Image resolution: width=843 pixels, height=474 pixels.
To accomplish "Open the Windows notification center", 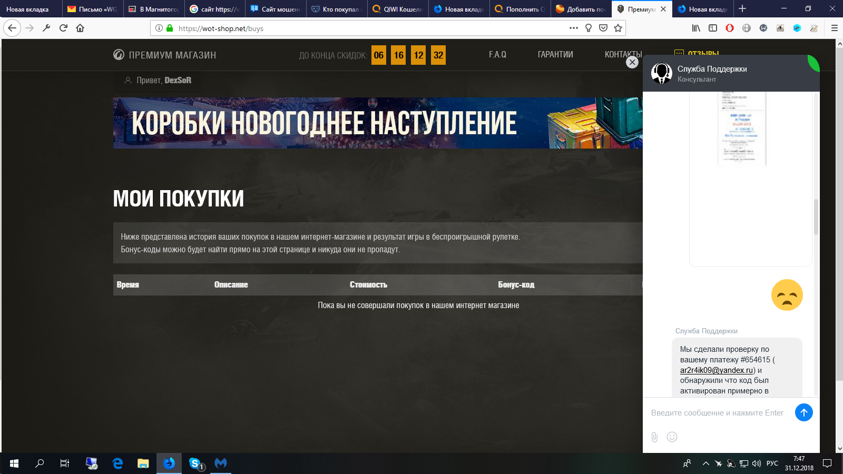I will pyautogui.click(x=827, y=463).
